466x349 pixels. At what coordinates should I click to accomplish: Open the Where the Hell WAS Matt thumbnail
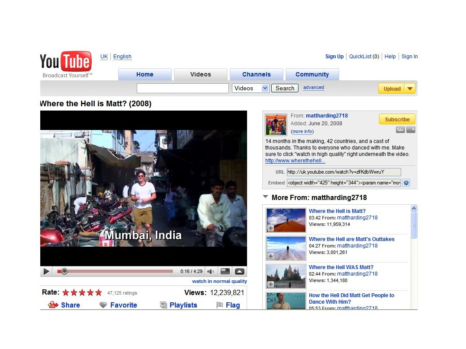[286, 276]
